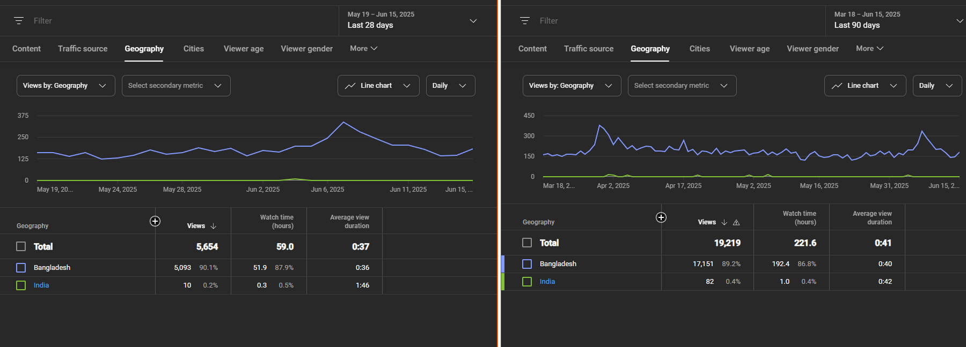Screen dimensions: 966x347
Task: Open the India link in left table
Action: coord(41,285)
